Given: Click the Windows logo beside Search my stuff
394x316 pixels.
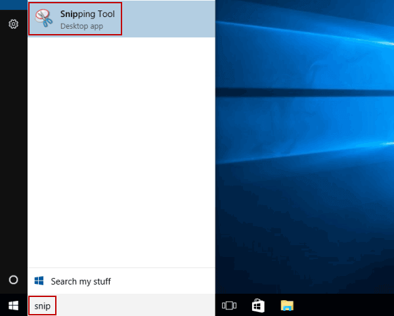Looking at the screenshot, I should click(x=39, y=281).
